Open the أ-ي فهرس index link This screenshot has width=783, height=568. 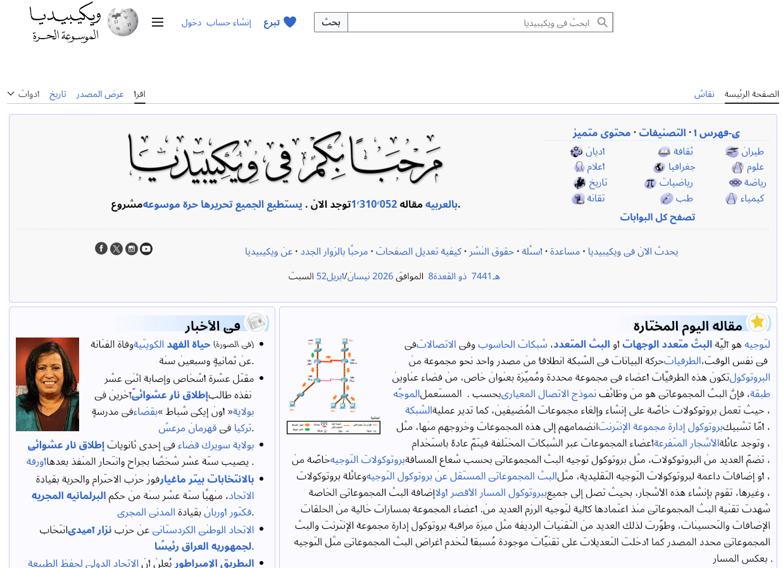(718, 133)
